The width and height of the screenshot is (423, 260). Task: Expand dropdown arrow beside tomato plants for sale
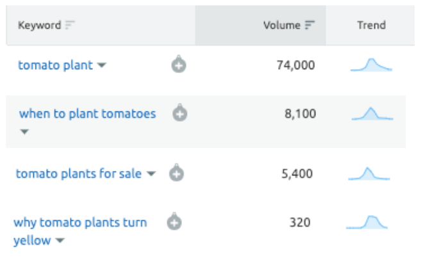(151, 174)
